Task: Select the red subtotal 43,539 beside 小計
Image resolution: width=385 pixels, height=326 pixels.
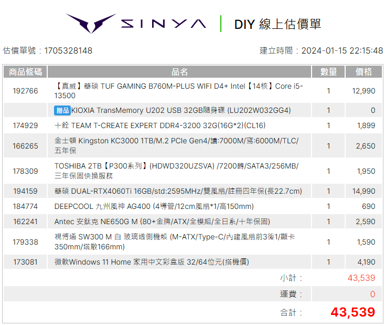Action: click(361, 278)
